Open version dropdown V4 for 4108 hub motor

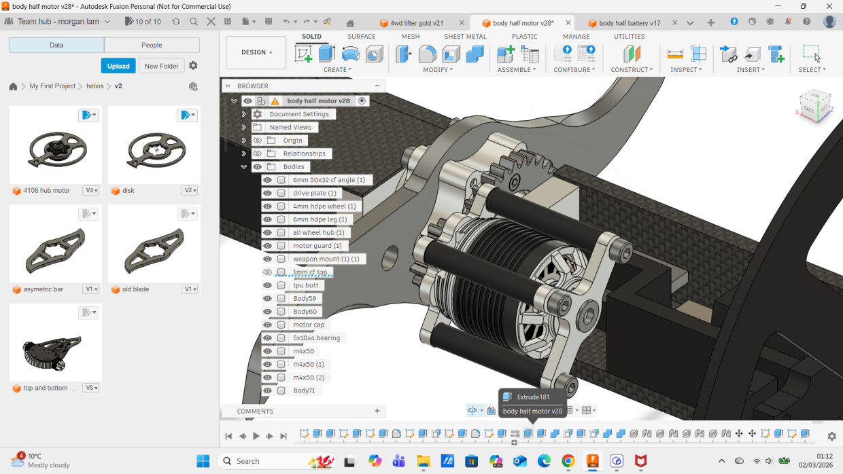coord(91,191)
